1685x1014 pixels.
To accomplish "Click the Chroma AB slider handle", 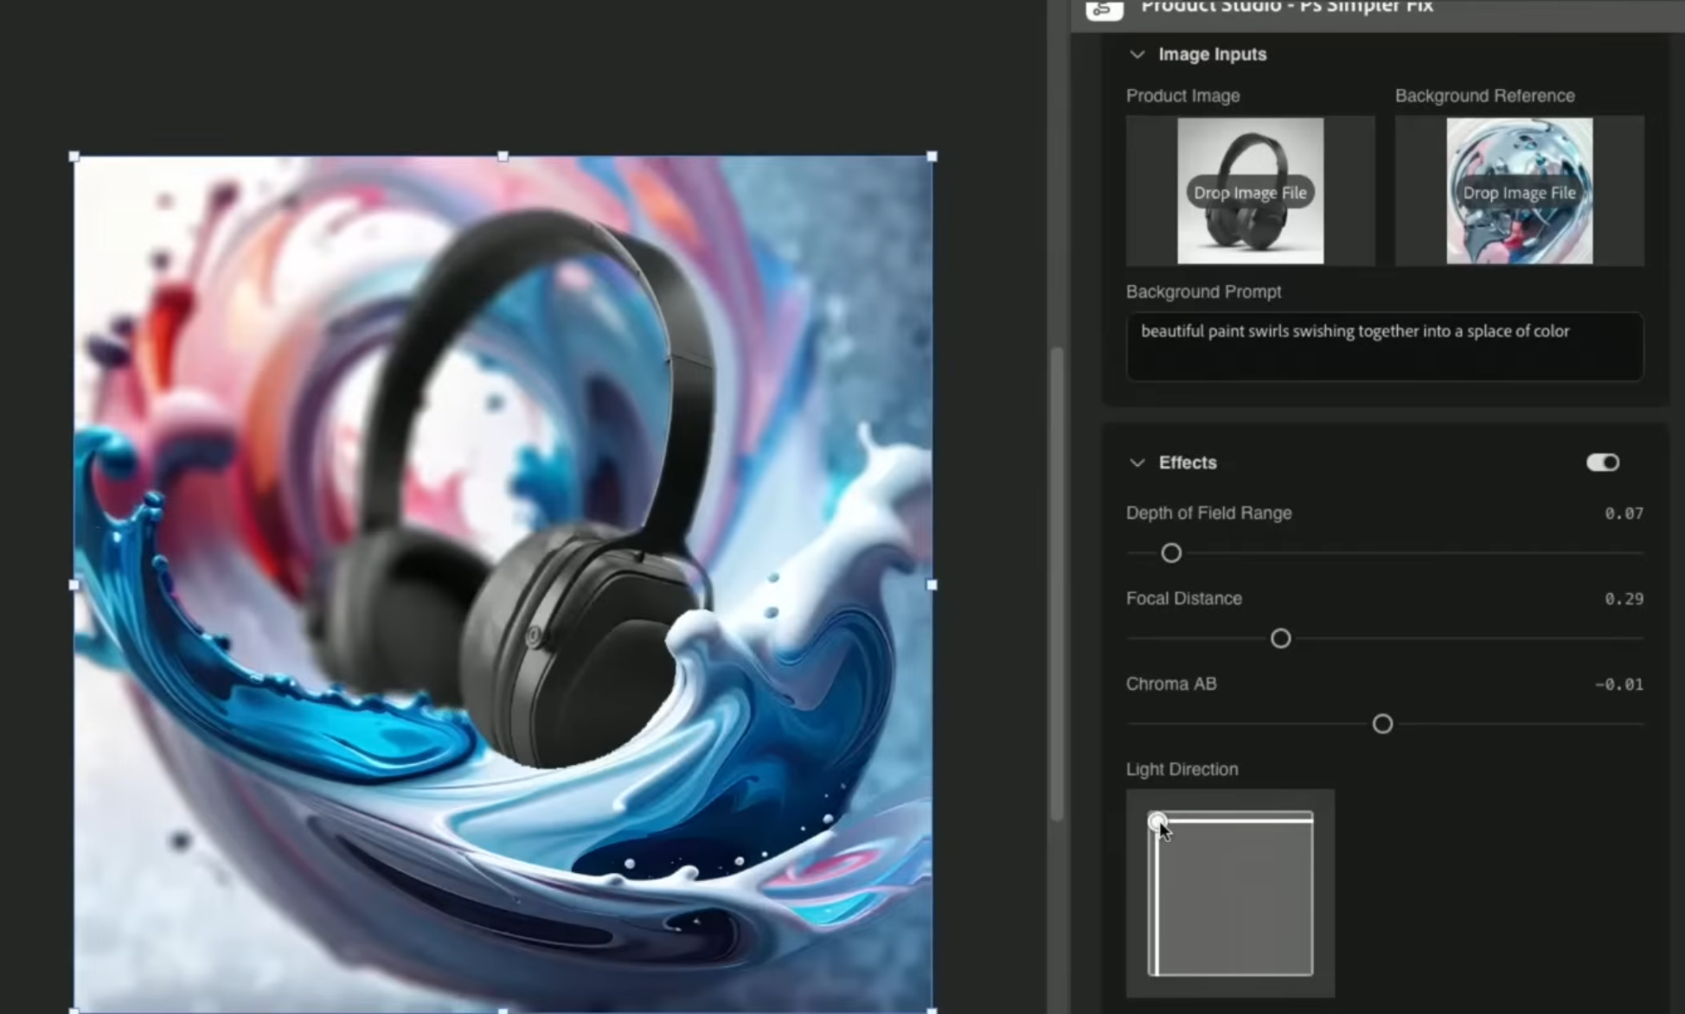I will tap(1382, 724).
